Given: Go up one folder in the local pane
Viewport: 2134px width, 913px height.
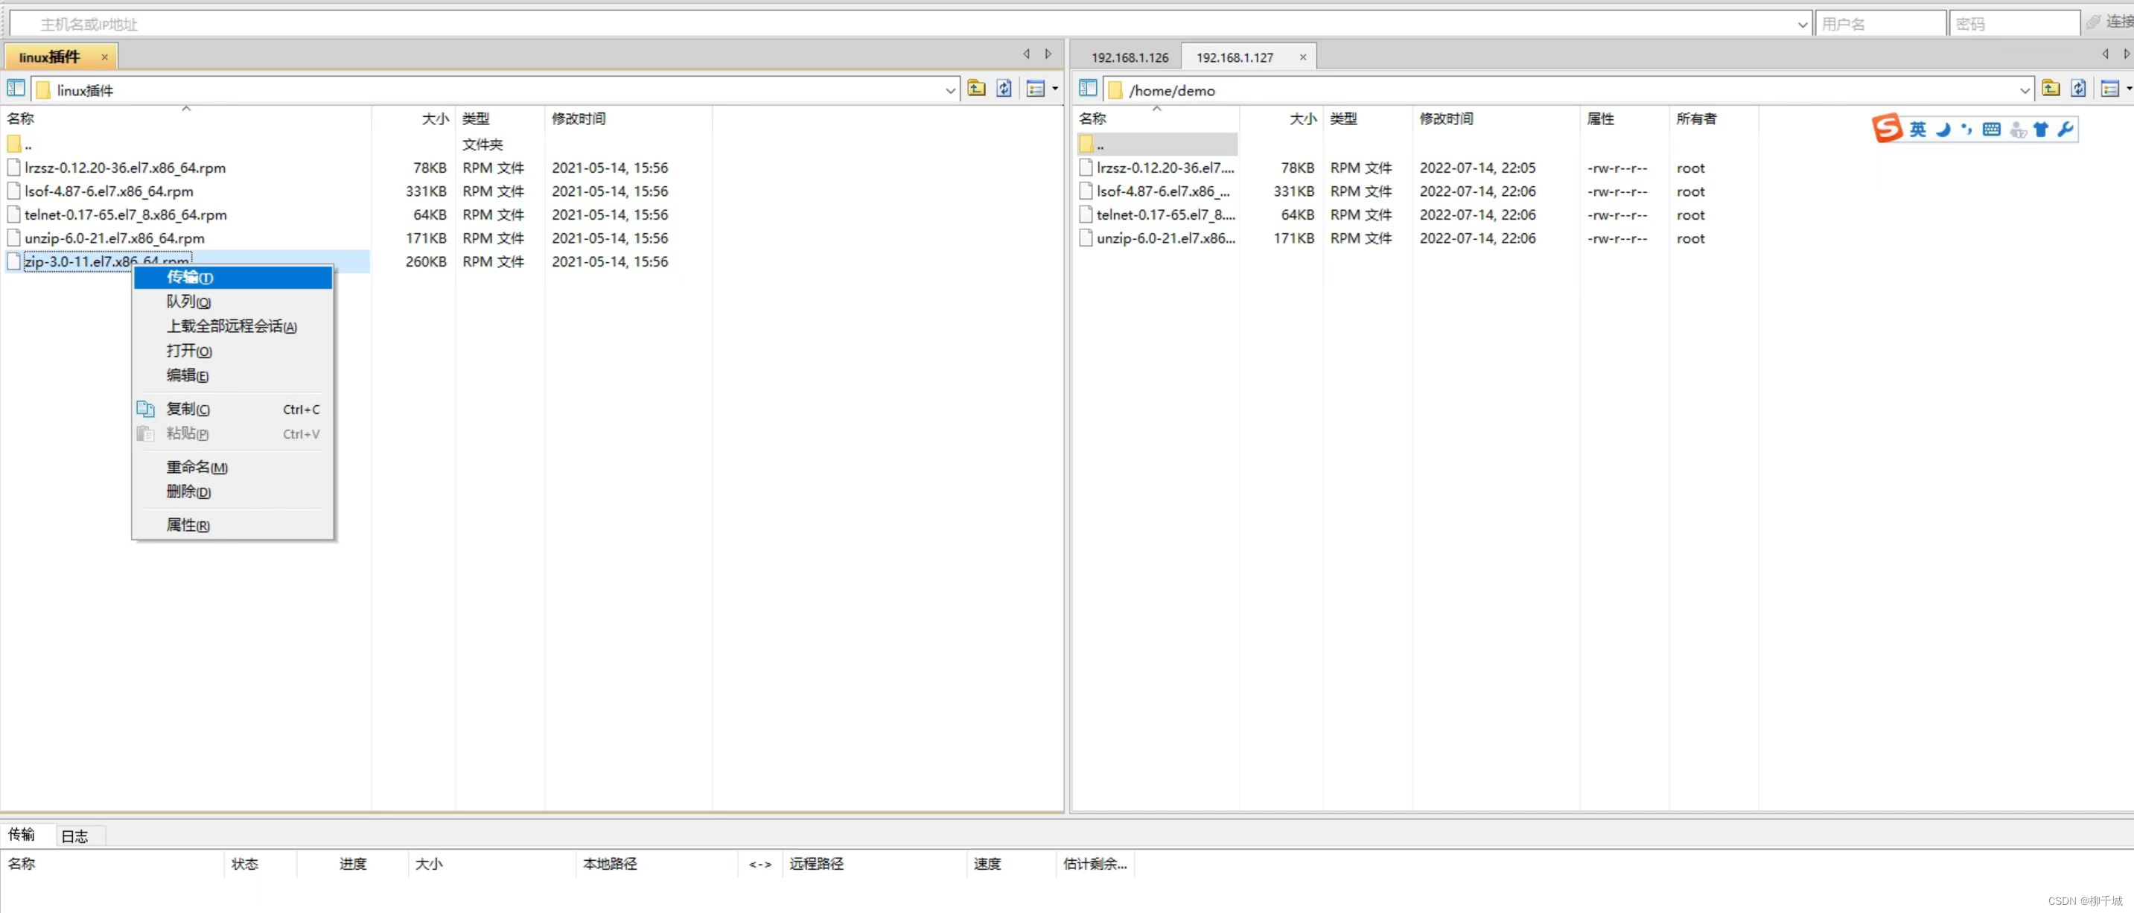Looking at the screenshot, I should pyautogui.click(x=977, y=88).
